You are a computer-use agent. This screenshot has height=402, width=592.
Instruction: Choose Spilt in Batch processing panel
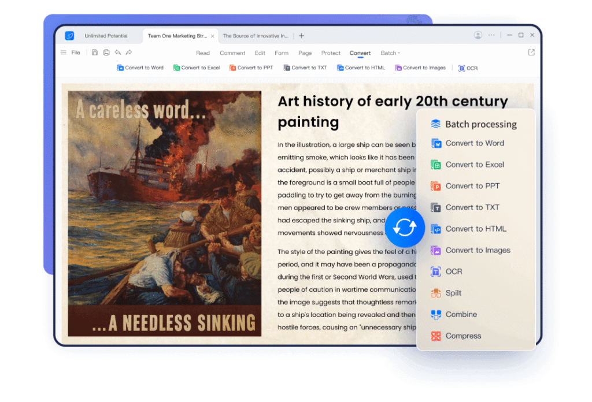(x=446, y=293)
